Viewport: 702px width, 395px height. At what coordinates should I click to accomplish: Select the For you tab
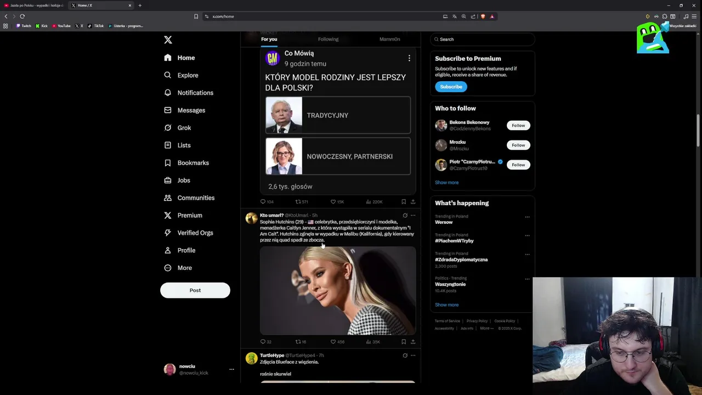pyautogui.click(x=269, y=39)
